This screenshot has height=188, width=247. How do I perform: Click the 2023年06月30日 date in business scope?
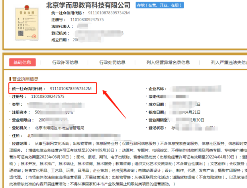[x=53, y=157]
